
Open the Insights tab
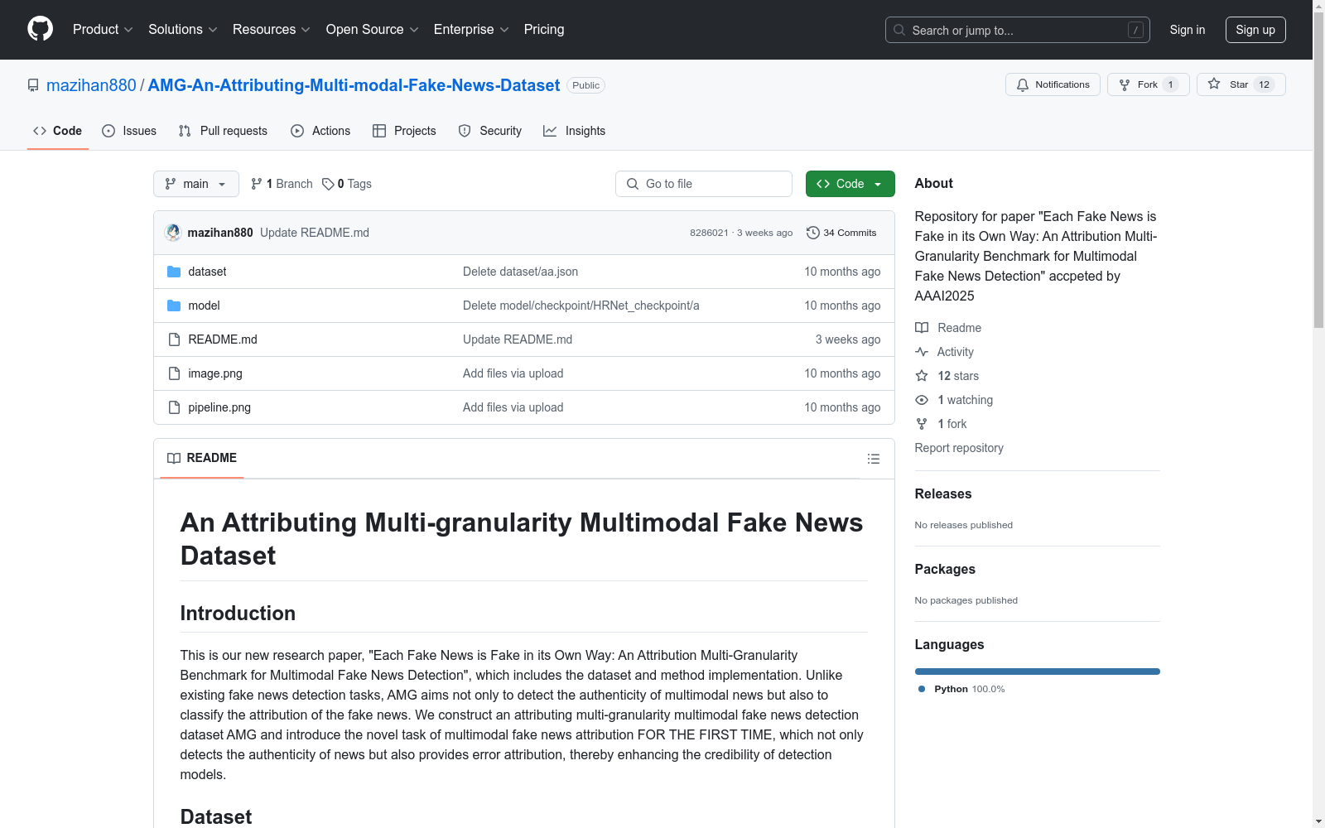[575, 131]
